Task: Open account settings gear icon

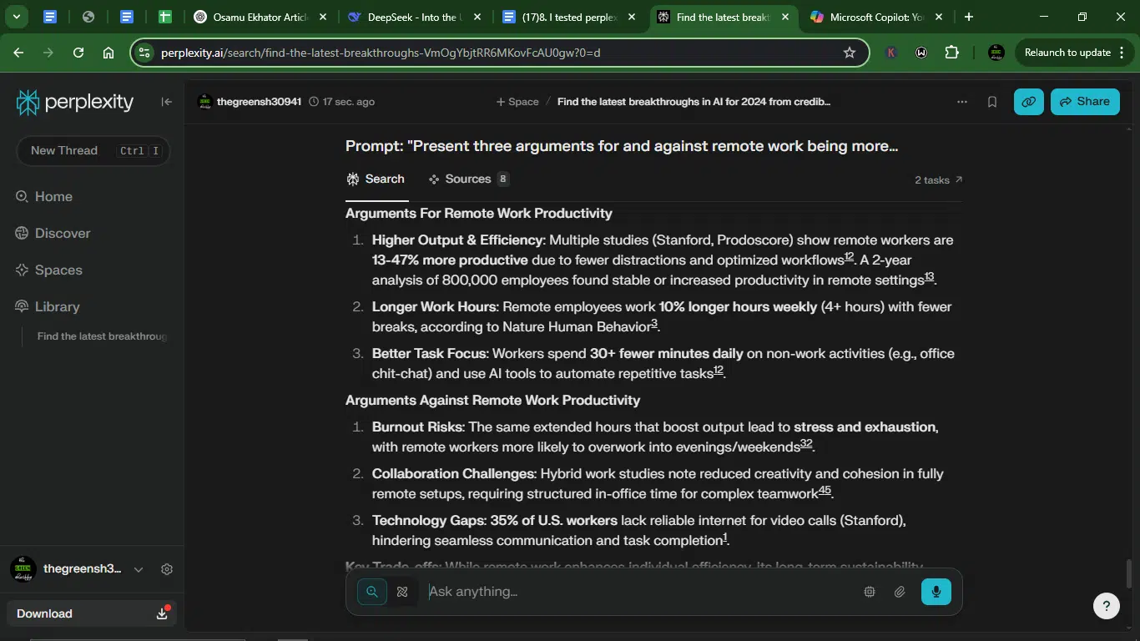Action: pyautogui.click(x=167, y=569)
